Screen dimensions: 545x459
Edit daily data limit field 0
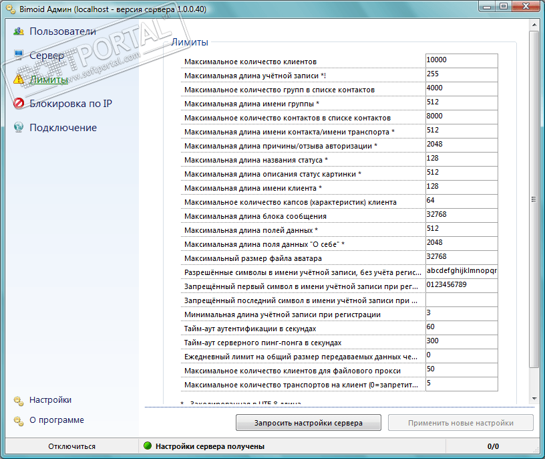click(x=462, y=356)
